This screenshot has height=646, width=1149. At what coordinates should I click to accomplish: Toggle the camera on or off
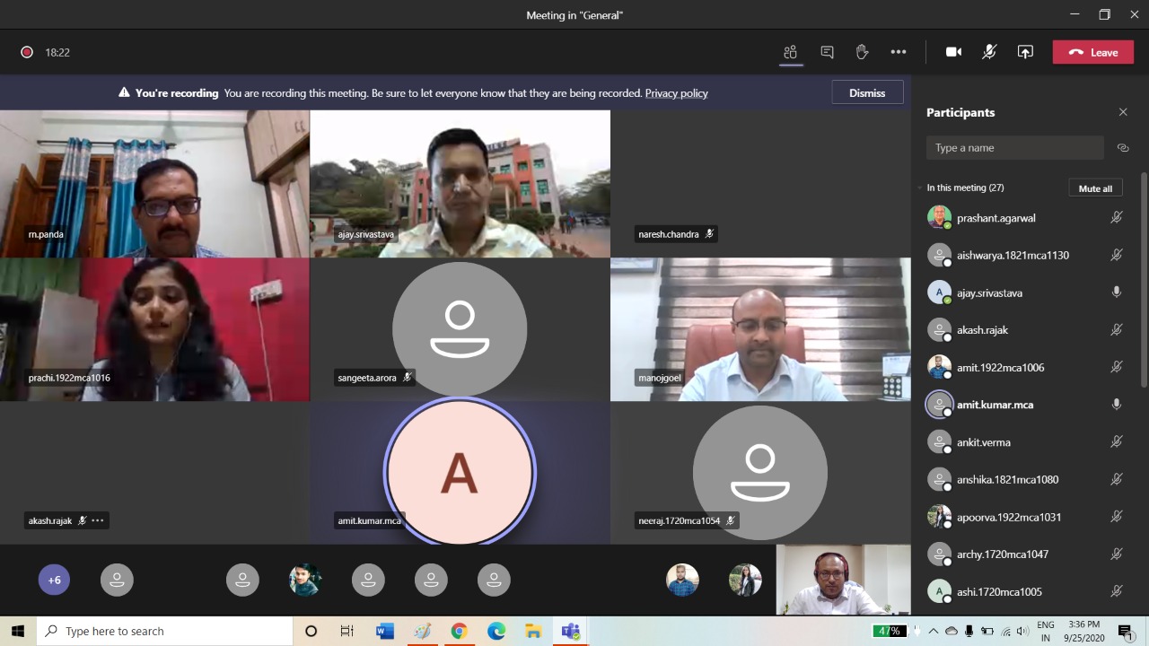pyautogui.click(x=953, y=52)
